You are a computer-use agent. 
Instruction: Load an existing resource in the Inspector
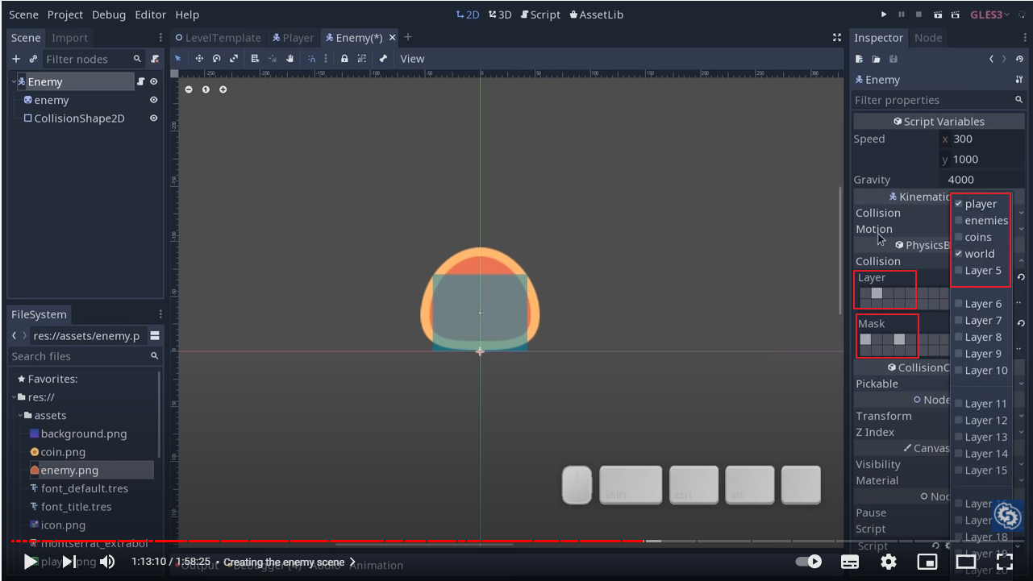click(876, 59)
